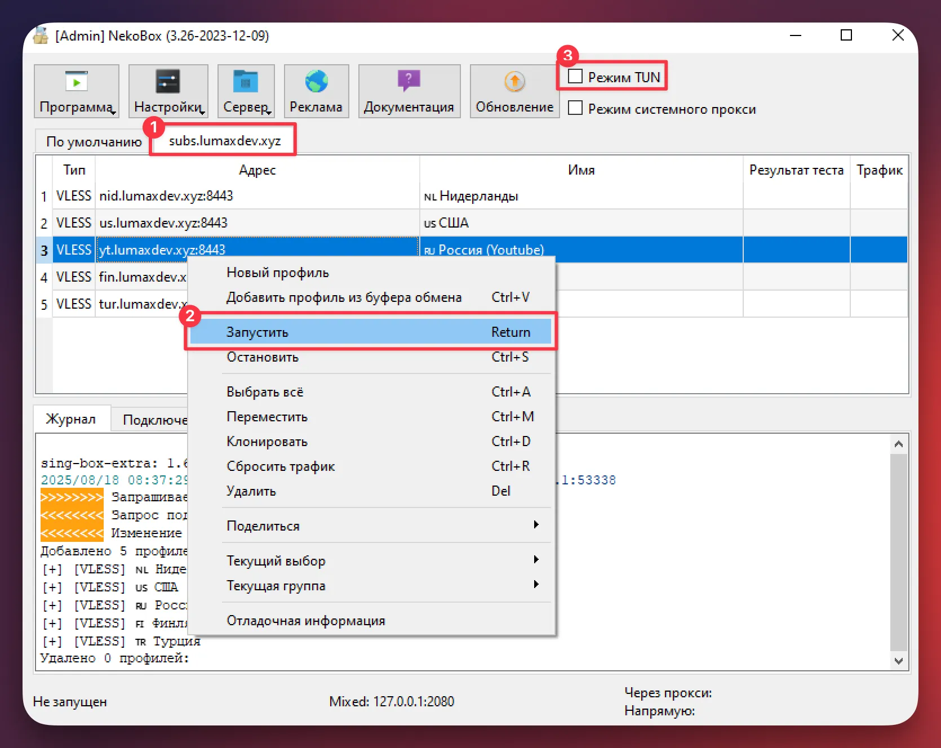Screen dimensions: 941x748
Task: Click the NekoBox app icon in title bar
Action: (x=41, y=35)
